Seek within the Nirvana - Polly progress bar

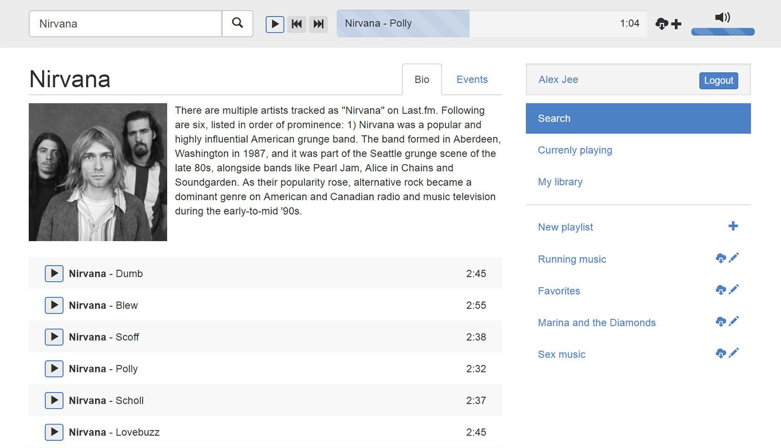click(492, 24)
